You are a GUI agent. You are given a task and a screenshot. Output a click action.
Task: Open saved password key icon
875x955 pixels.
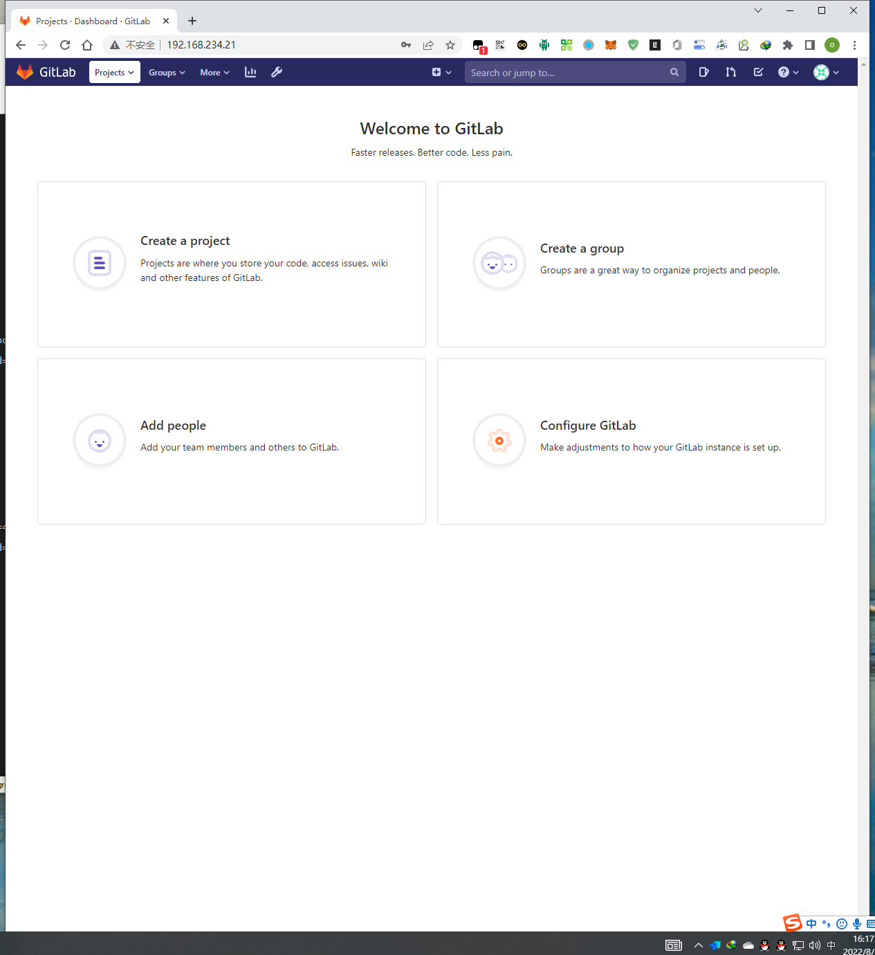click(x=406, y=45)
